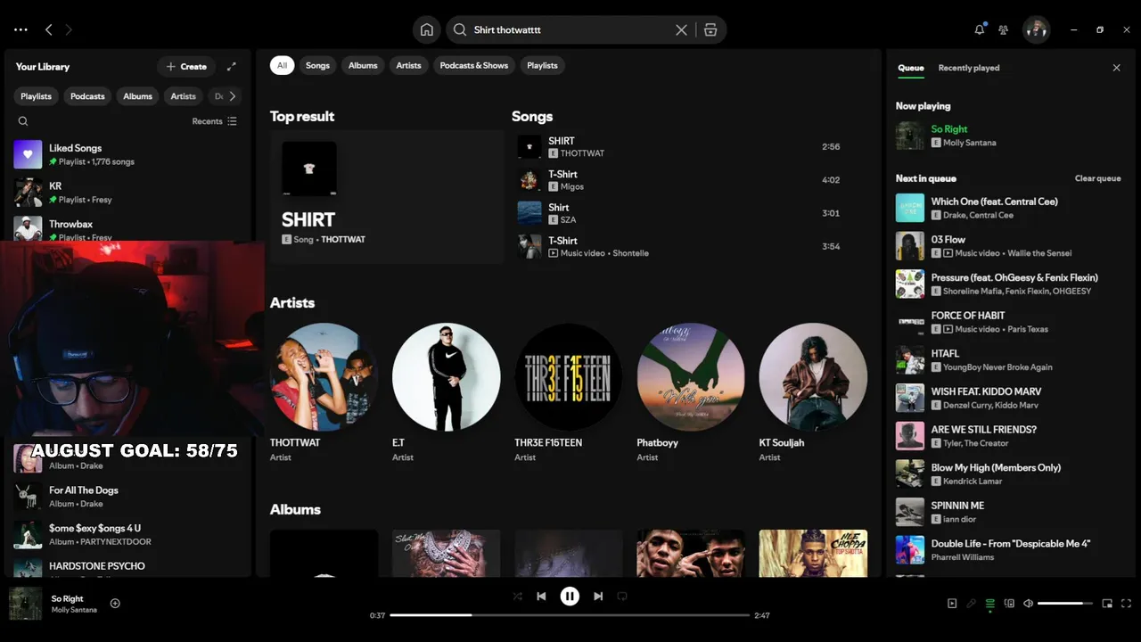This screenshot has width=1141, height=642.
Task: Filter results by Podcasts & Shows
Action: pyautogui.click(x=474, y=65)
